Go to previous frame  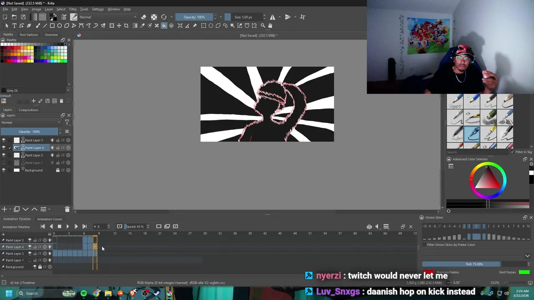click(51, 227)
